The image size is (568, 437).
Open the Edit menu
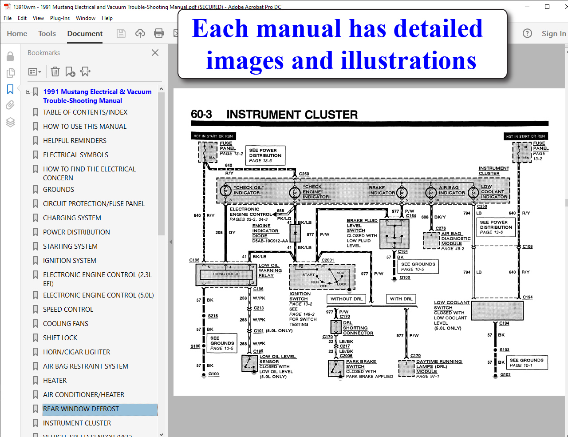tap(22, 18)
